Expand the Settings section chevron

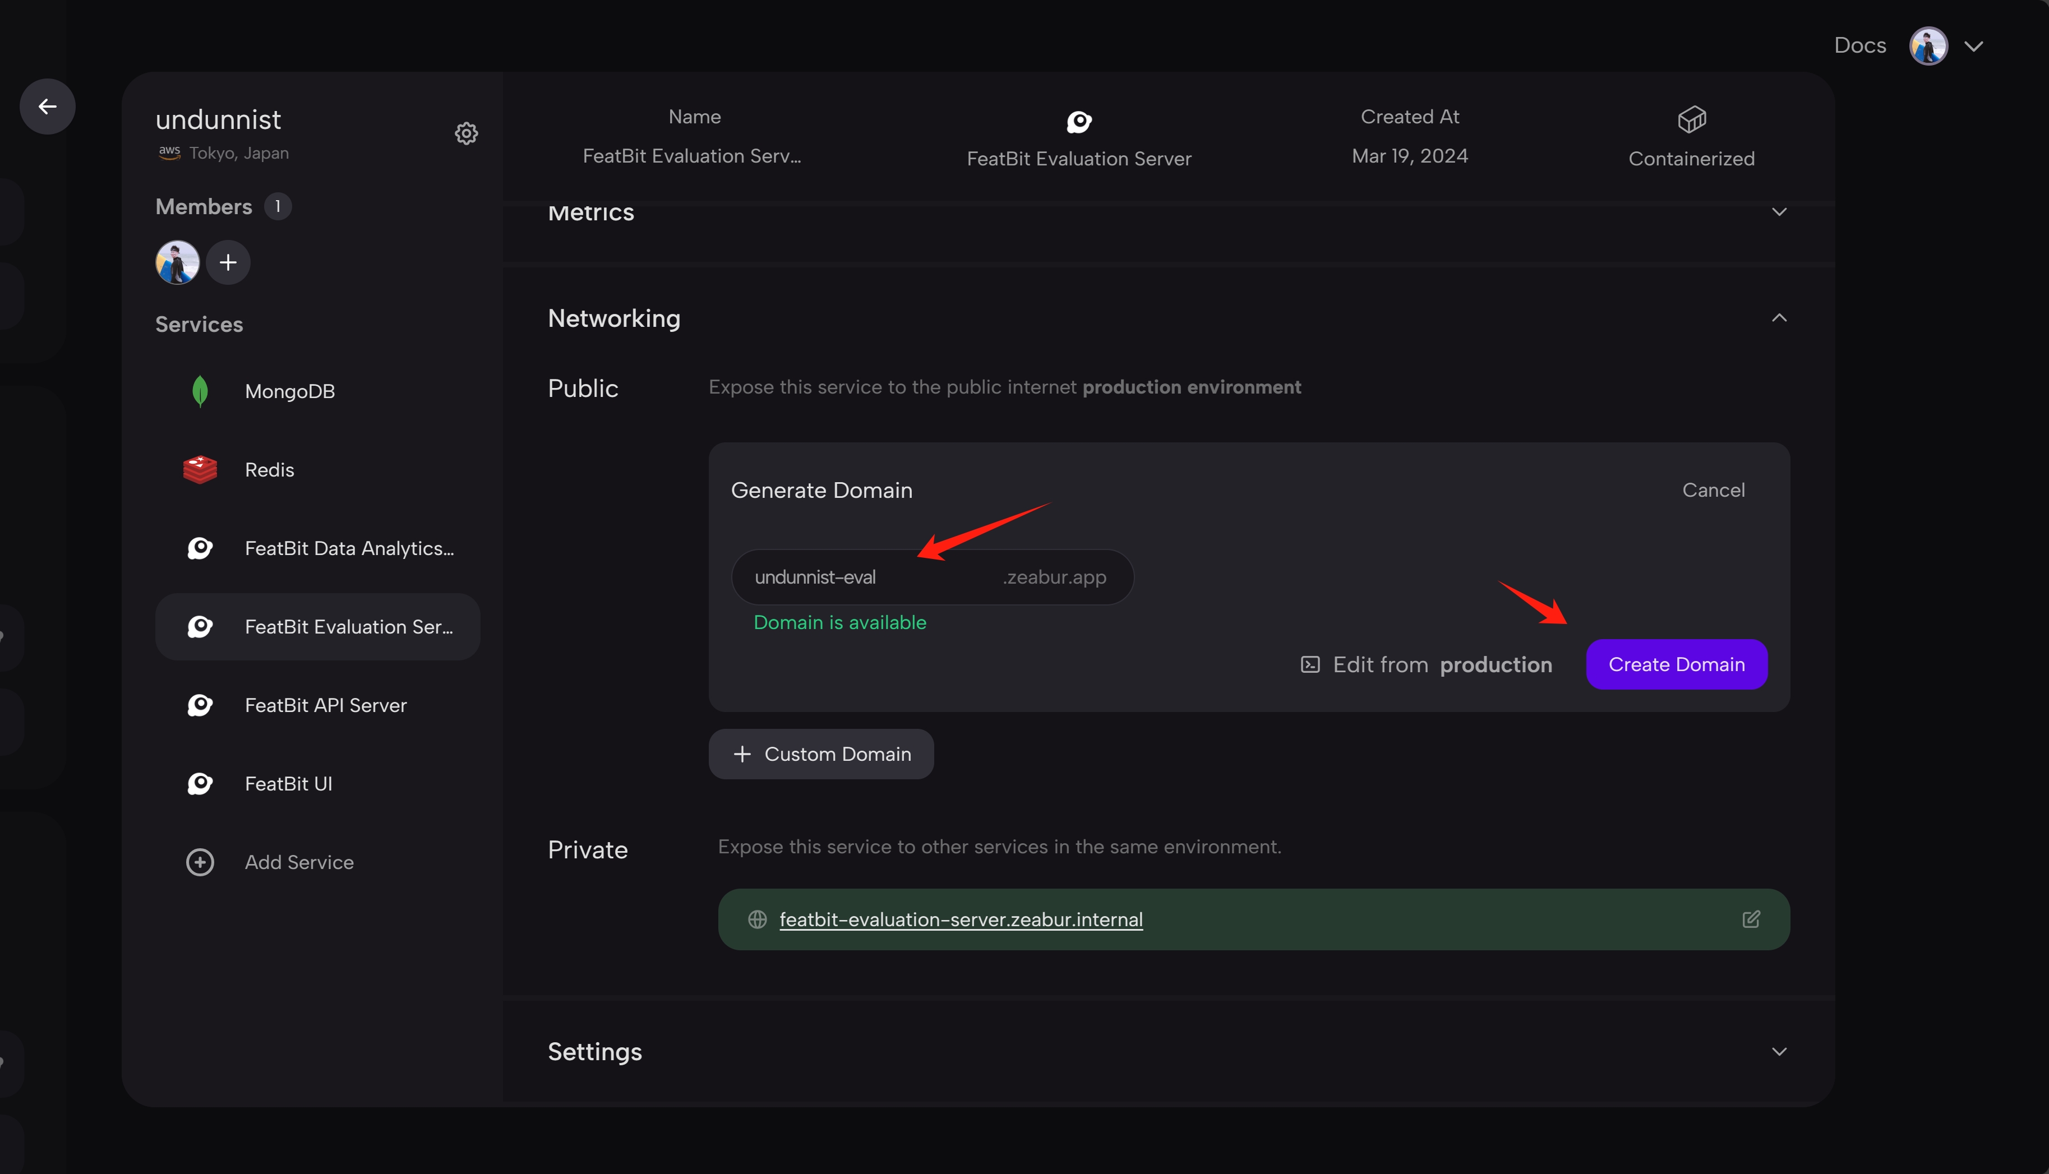[x=1780, y=1051]
